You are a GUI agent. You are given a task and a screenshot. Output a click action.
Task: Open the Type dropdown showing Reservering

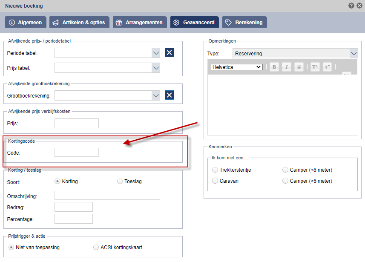click(x=354, y=54)
